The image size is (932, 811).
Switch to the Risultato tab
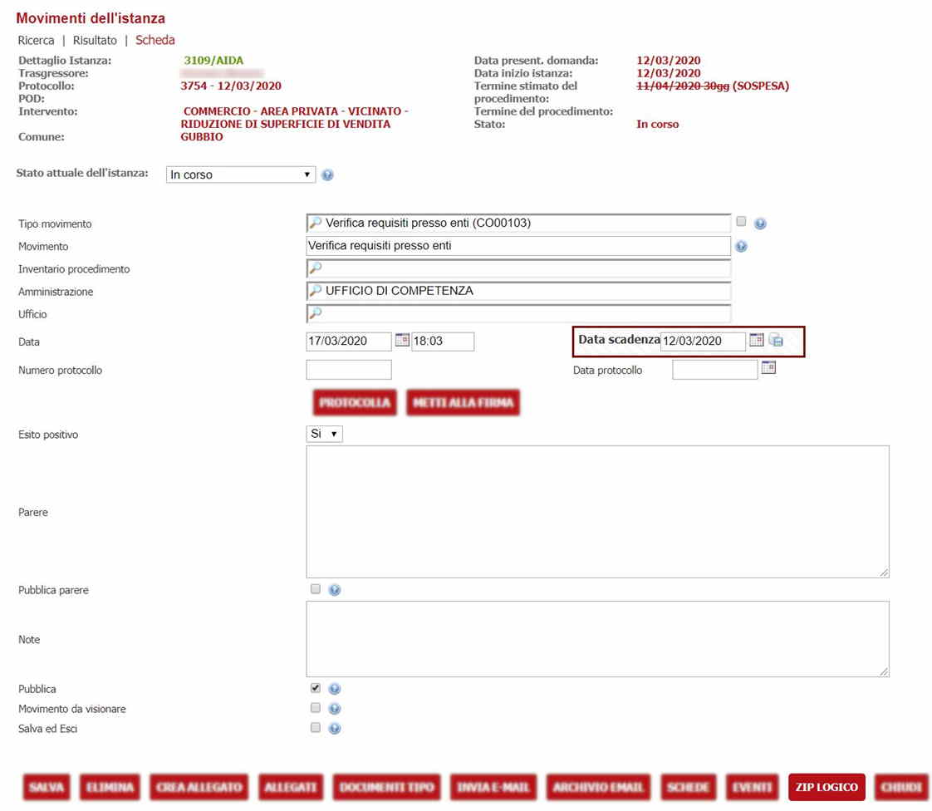click(95, 41)
